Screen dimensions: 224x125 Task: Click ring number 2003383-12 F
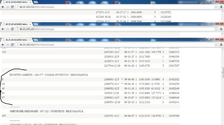tap(112, 52)
